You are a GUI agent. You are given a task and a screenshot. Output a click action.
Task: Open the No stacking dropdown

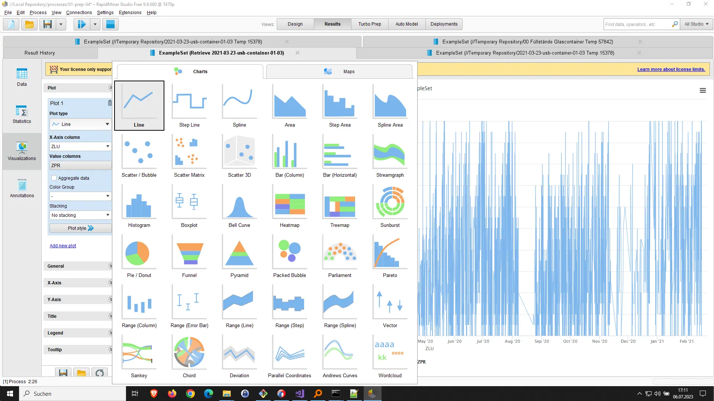pyautogui.click(x=80, y=215)
